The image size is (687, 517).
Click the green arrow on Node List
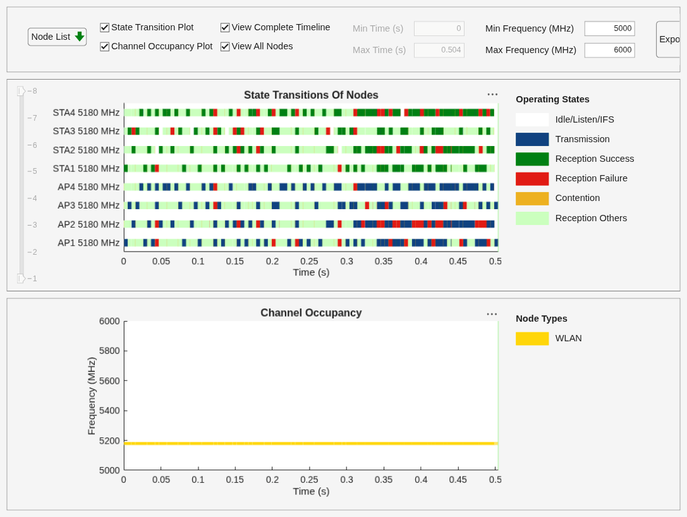click(79, 37)
